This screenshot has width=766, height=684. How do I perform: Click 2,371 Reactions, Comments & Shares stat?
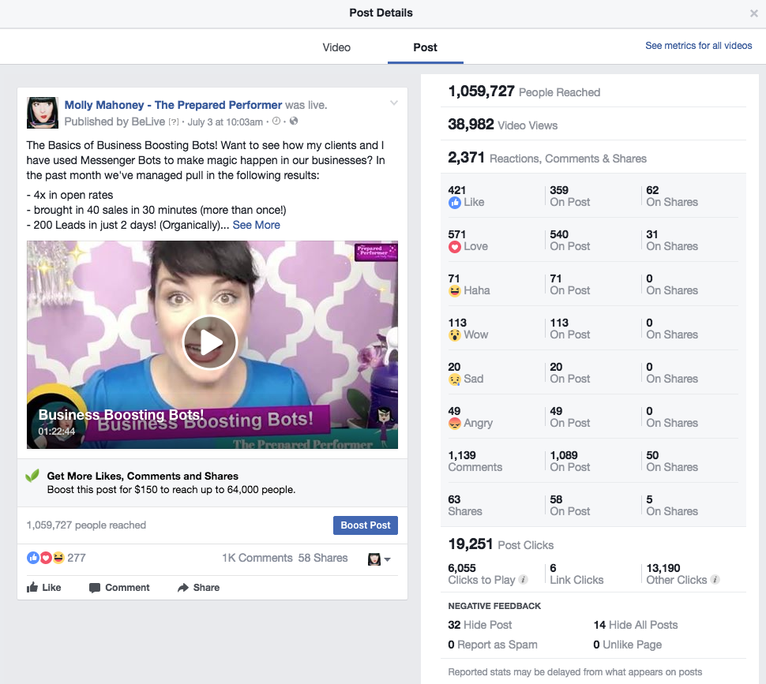click(x=547, y=158)
